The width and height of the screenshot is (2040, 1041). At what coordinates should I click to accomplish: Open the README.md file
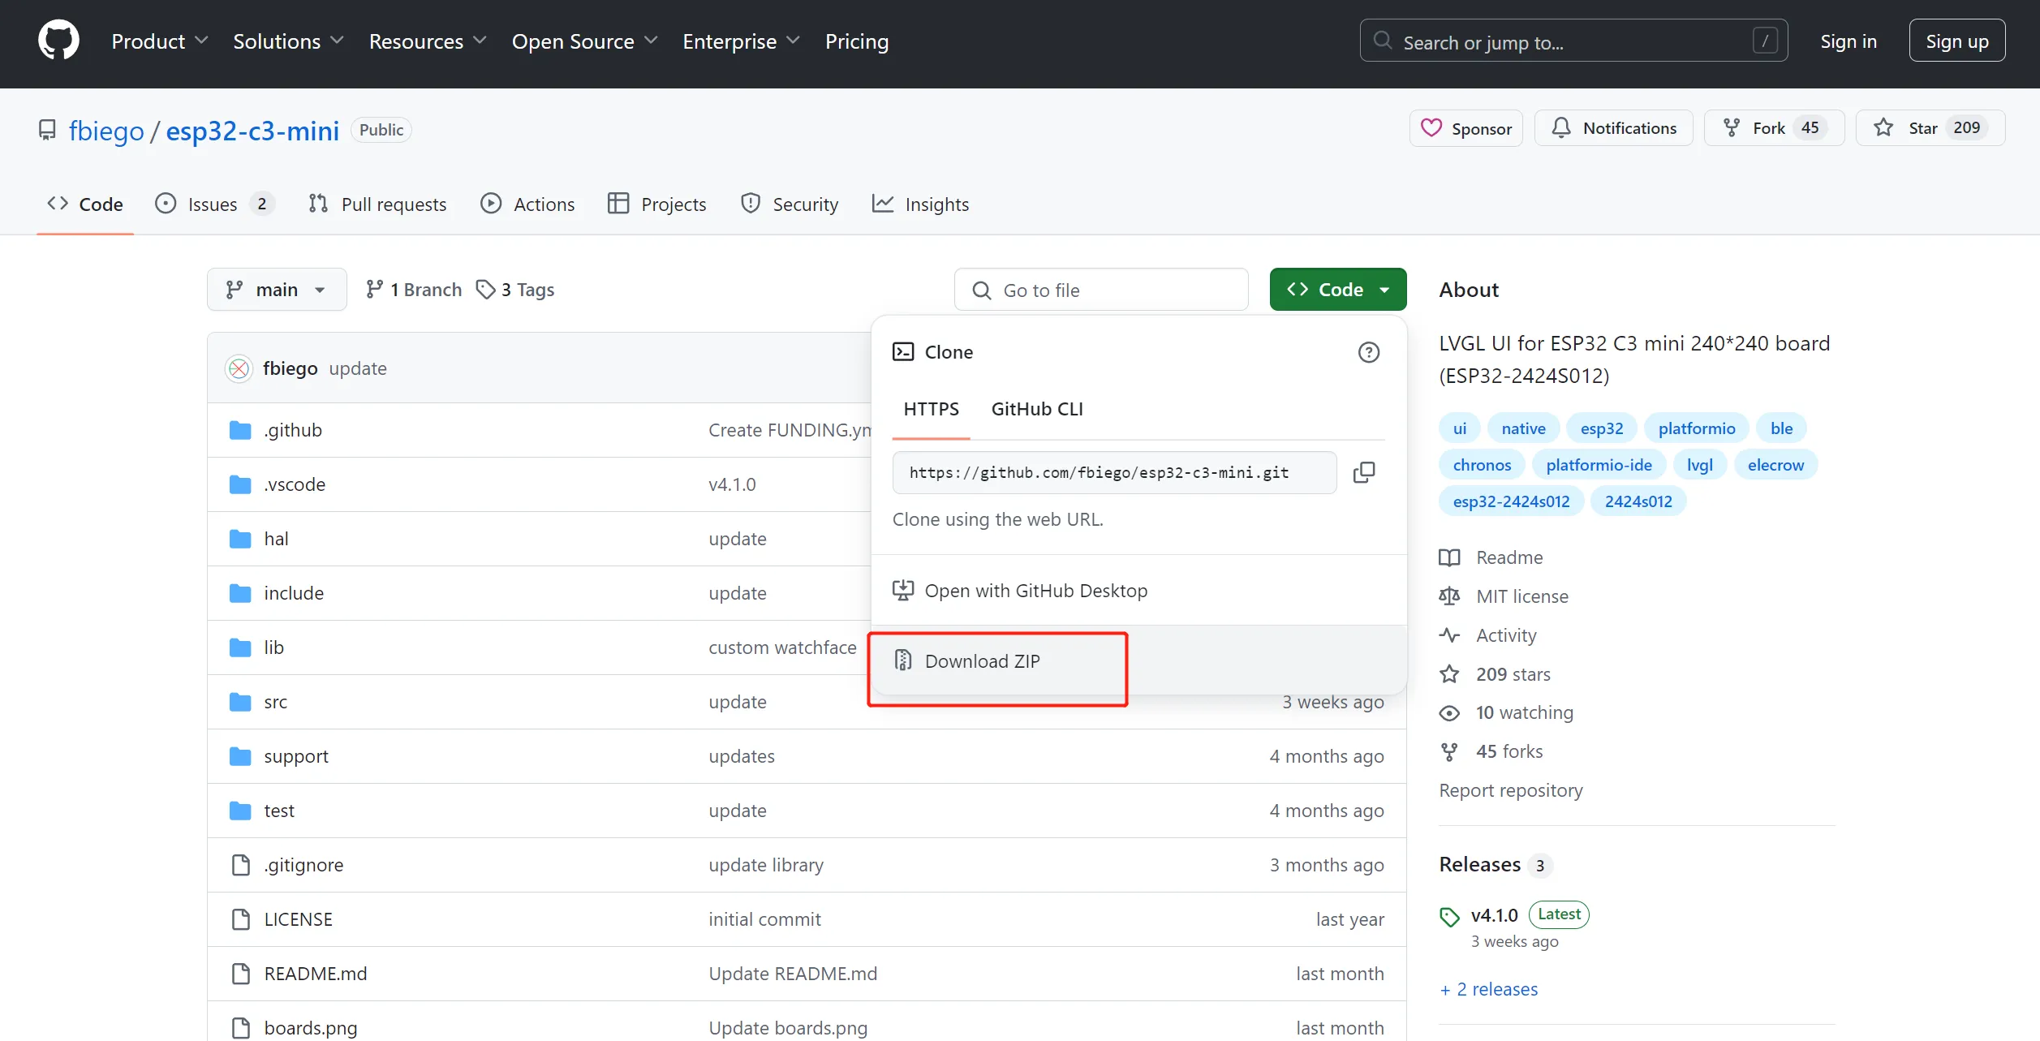coord(316,974)
